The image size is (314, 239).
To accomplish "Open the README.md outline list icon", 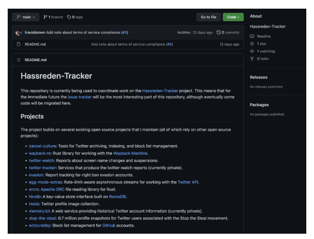I will (18, 60).
